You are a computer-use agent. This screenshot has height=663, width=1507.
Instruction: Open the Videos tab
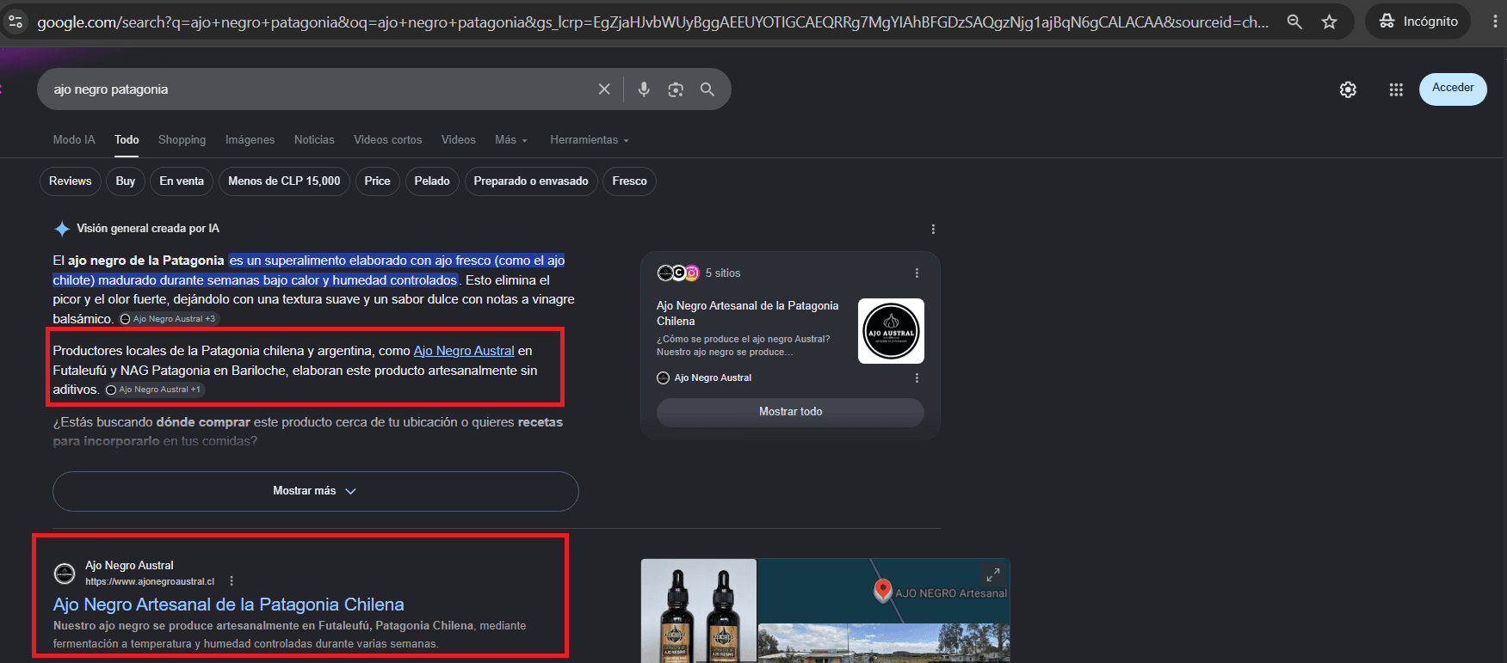pyautogui.click(x=458, y=139)
